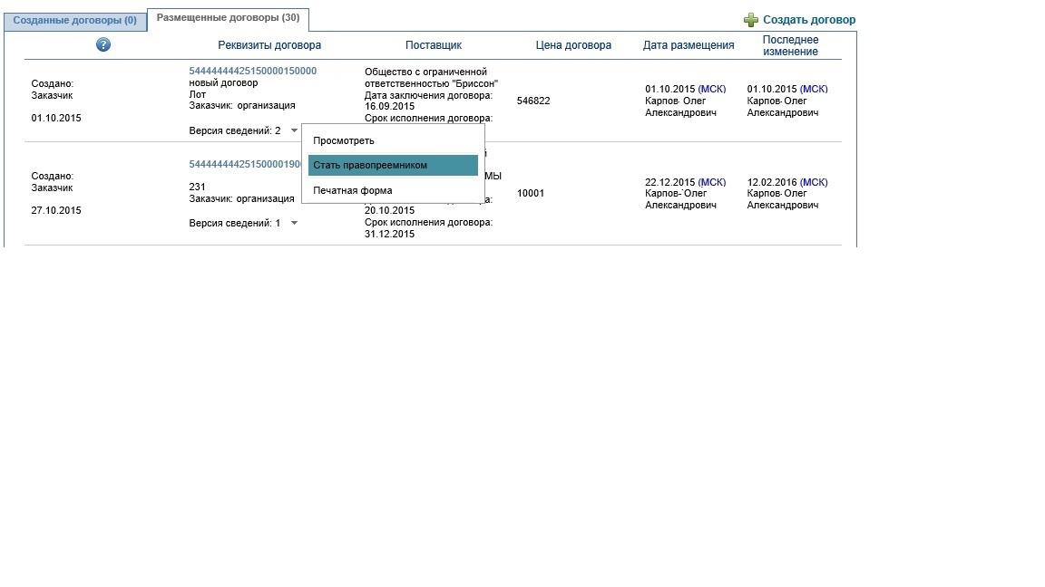This screenshot has width=1045, height=587.
Task: Click the "Дата размещения" column header
Action: (x=689, y=45)
